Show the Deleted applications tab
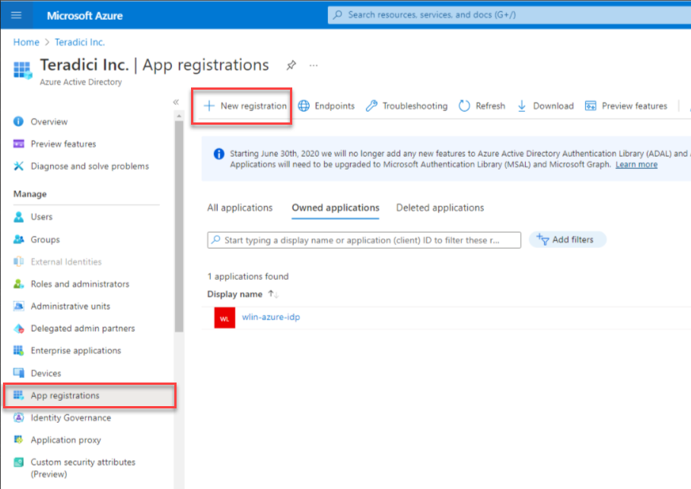The image size is (691, 489). coord(441,208)
